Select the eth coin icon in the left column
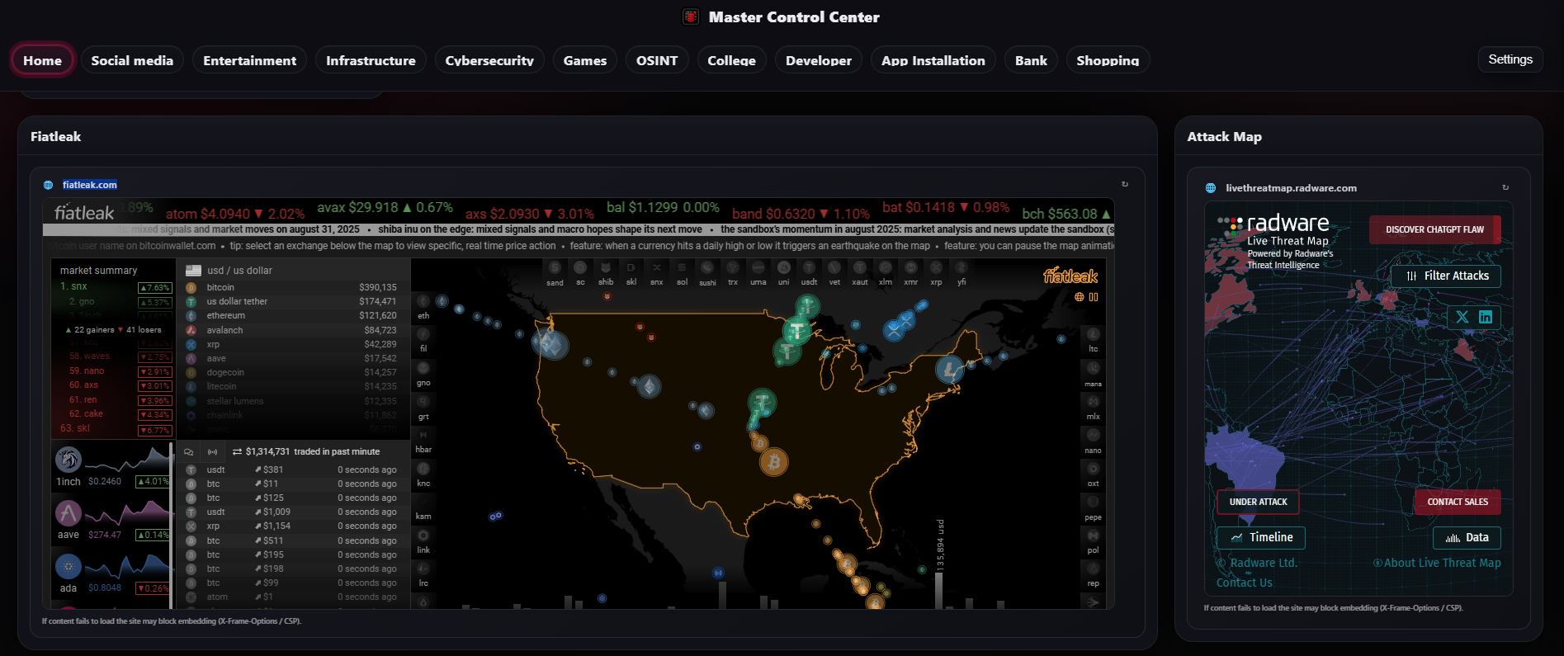The image size is (1564, 656). [423, 302]
